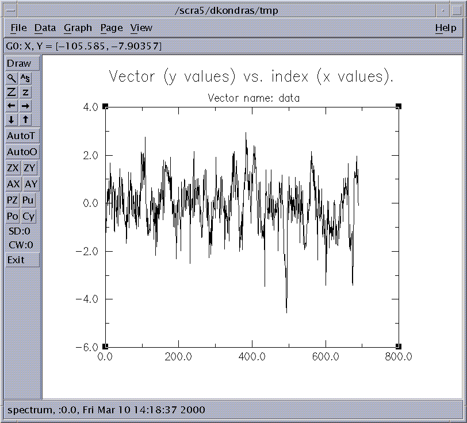This screenshot has width=467, height=423.
Task: Expand the Page menu
Action: coord(112,28)
